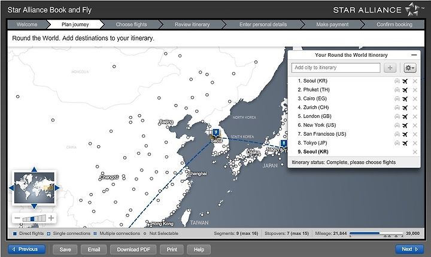Remove San Francisco (US) from itinerary
Screen dimensions: 431x257
pyautogui.click(x=415, y=134)
